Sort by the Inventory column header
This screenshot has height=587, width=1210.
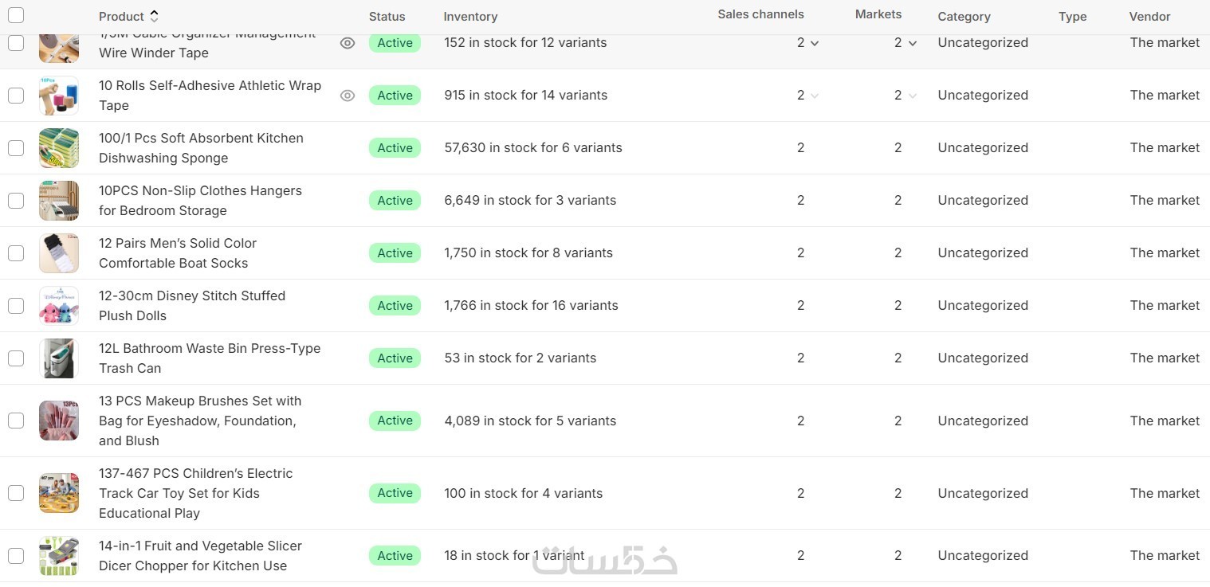(470, 17)
